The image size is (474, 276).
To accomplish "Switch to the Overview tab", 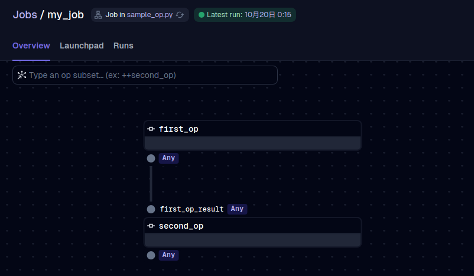I will coord(31,46).
